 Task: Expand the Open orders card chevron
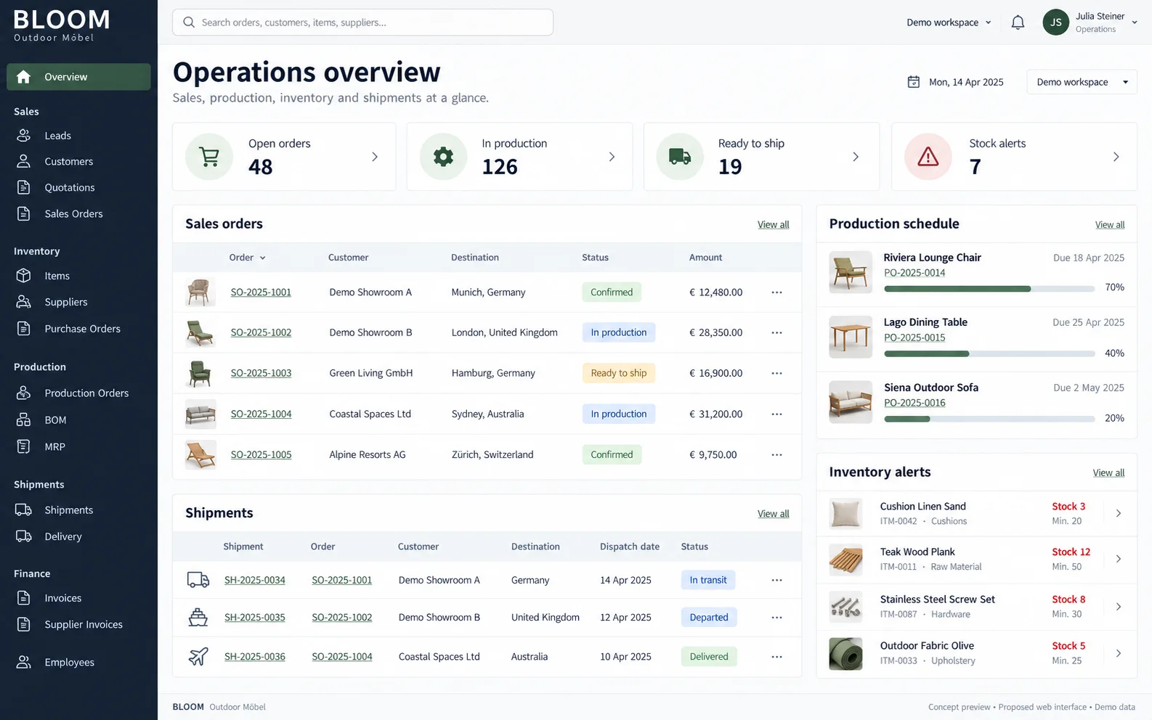[375, 157]
